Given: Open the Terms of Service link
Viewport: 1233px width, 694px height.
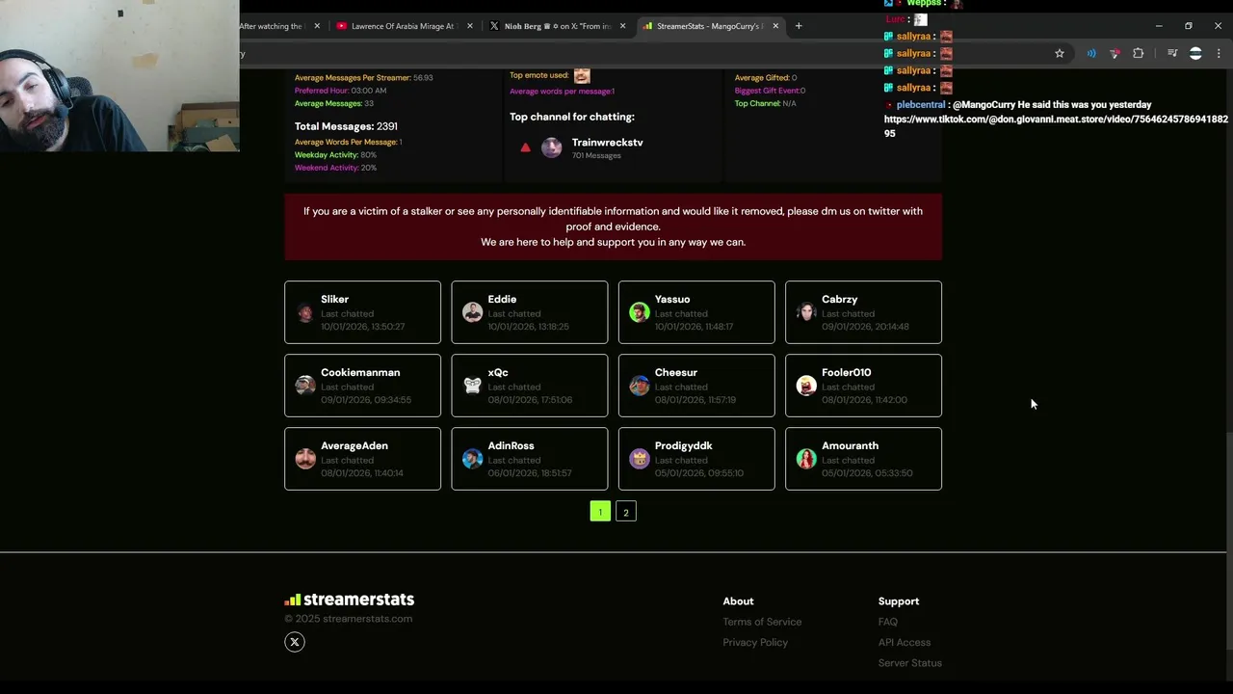Looking at the screenshot, I should point(762,622).
